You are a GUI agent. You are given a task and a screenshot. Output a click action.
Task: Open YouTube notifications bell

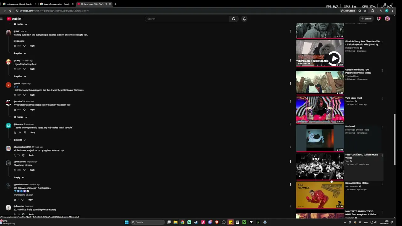coord(378,19)
